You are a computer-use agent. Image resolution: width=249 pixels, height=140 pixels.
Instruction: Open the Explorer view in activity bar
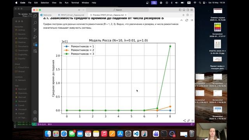[x=35, y=16]
